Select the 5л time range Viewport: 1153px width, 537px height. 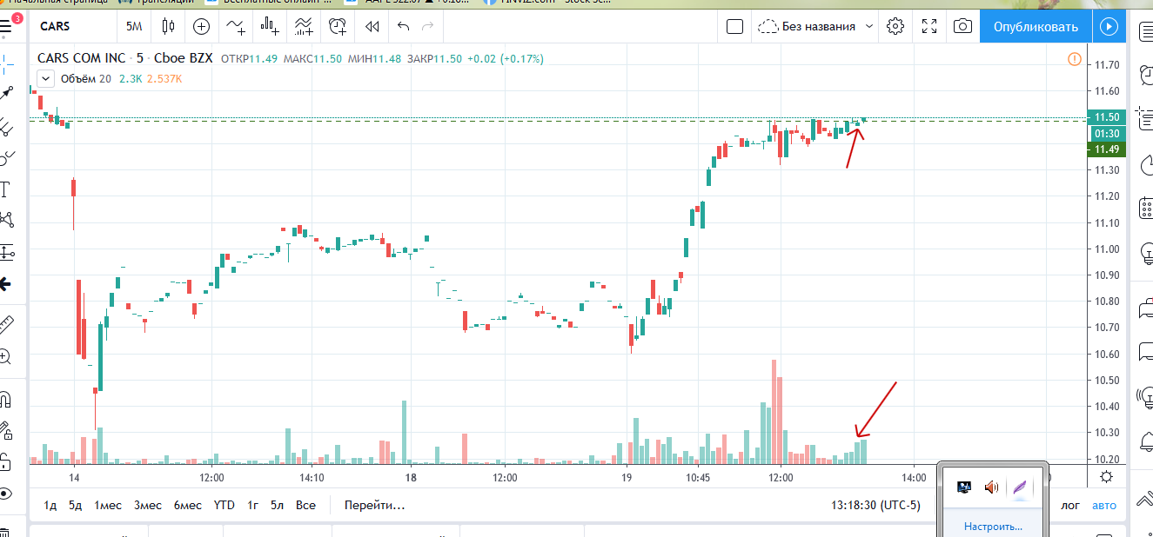(x=277, y=505)
